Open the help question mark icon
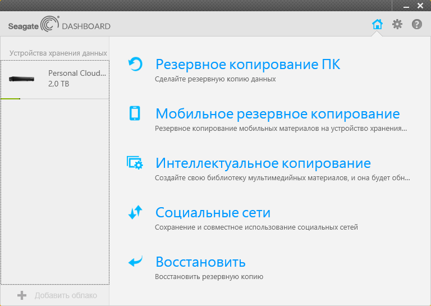This screenshot has width=431, height=306. (417, 24)
